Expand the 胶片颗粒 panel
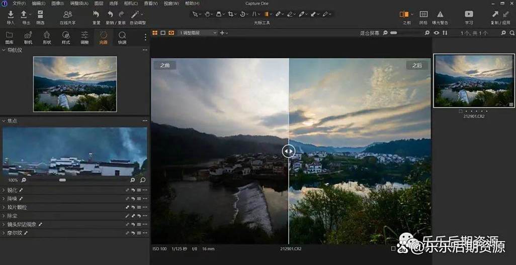Image resolution: width=516 pixels, height=265 pixels. click(x=4, y=207)
